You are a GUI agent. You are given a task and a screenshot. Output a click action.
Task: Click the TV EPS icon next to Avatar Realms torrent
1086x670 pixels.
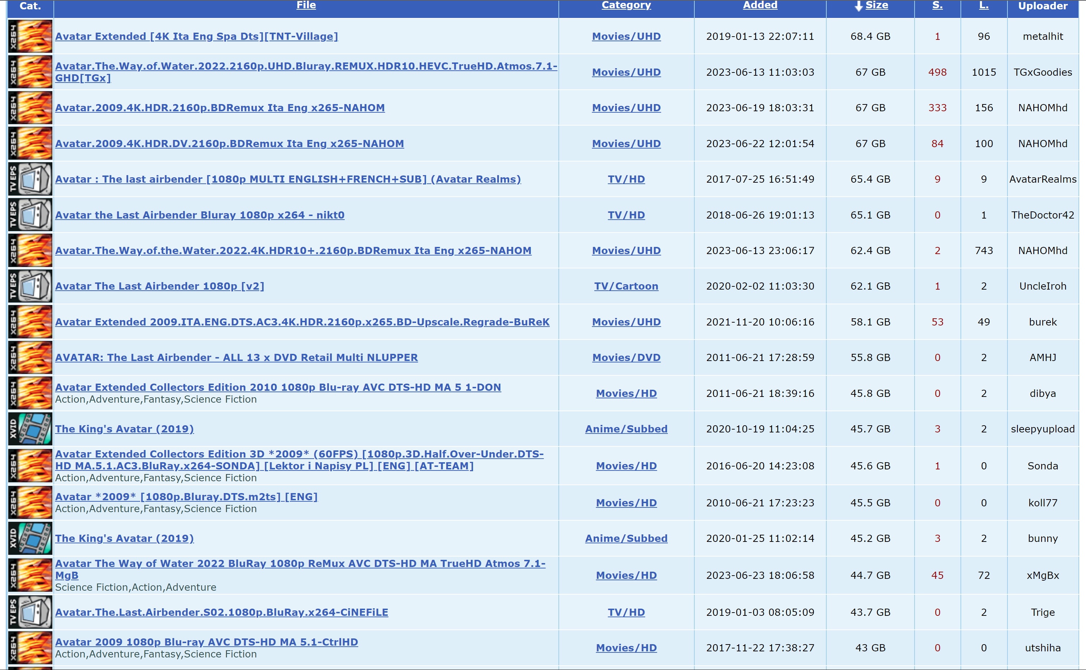click(30, 179)
